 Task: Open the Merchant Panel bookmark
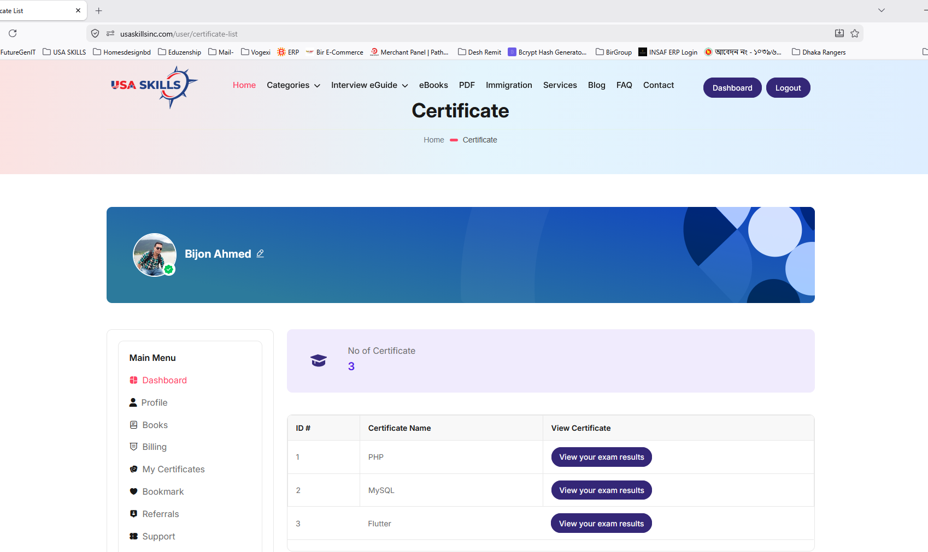[x=409, y=52]
